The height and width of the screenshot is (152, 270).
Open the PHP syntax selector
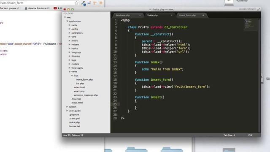pyautogui.click(x=250, y=135)
